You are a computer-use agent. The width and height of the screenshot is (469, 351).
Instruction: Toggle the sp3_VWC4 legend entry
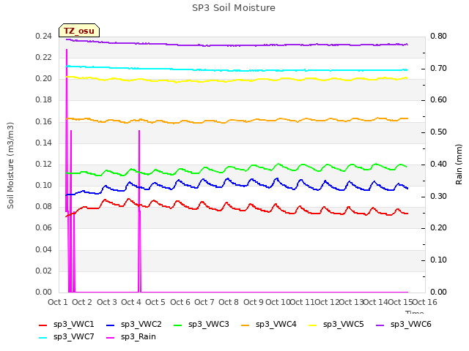[x=269, y=325]
